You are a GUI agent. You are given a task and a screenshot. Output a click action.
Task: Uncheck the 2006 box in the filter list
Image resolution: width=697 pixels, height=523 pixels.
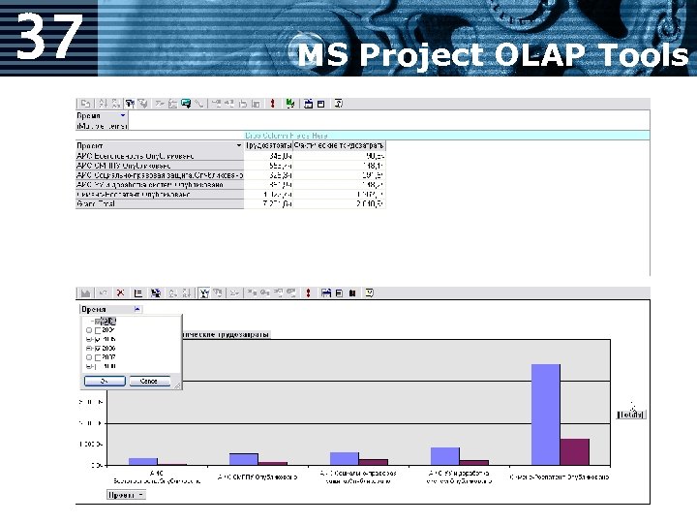click(98, 349)
